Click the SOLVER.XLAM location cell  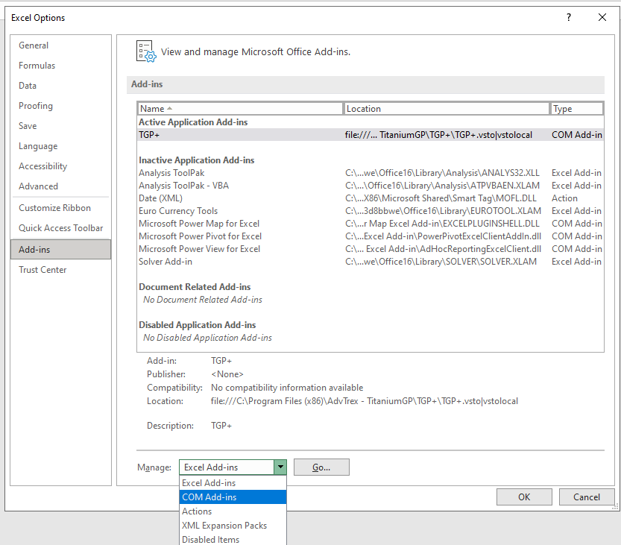coord(441,262)
